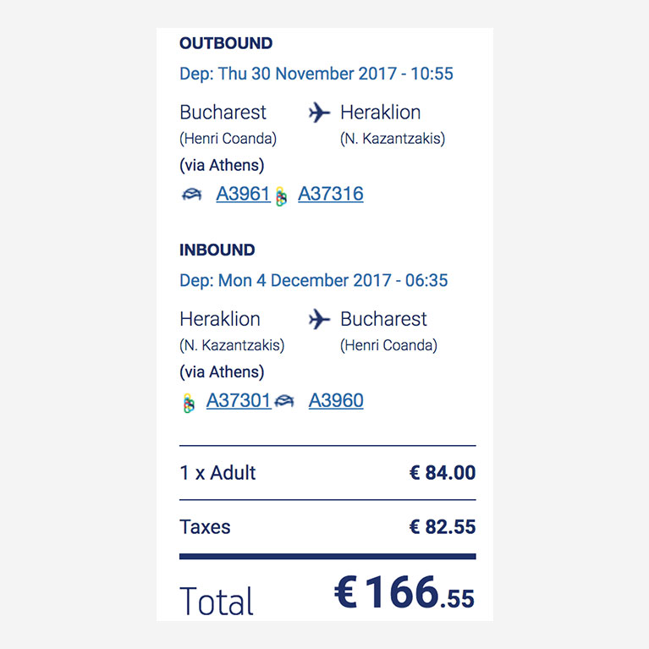Click the Olympic rings logo beside A37316
The height and width of the screenshot is (649, 649).
(282, 196)
